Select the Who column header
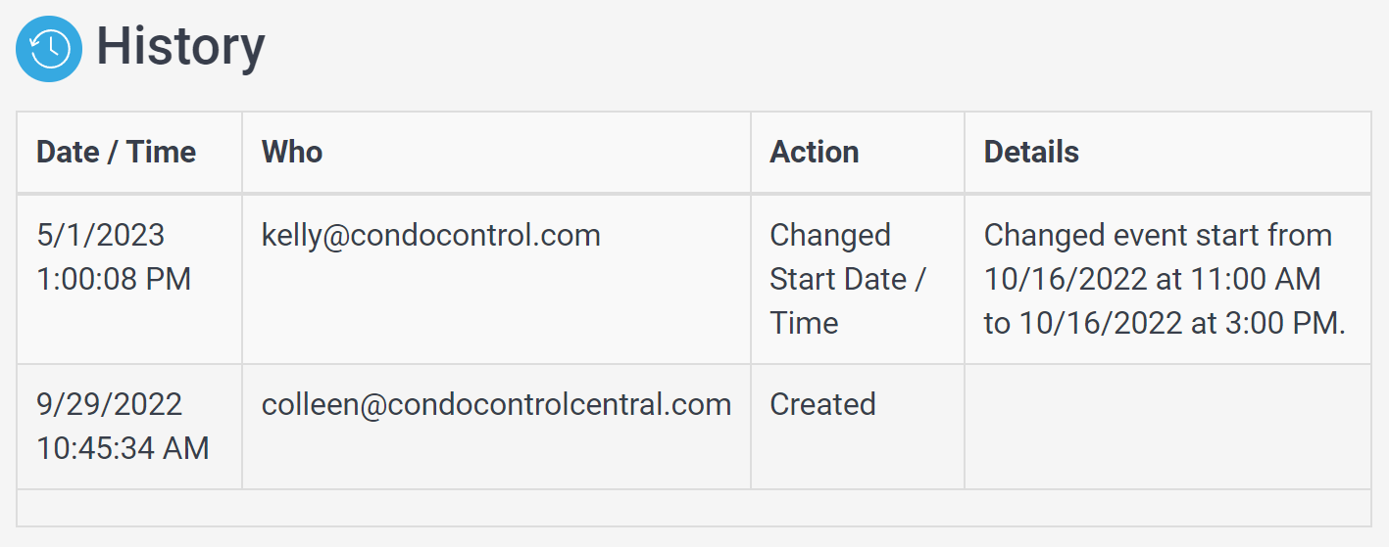The width and height of the screenshot is (1389, 547). pyautogui.click(x=292, y=152)
